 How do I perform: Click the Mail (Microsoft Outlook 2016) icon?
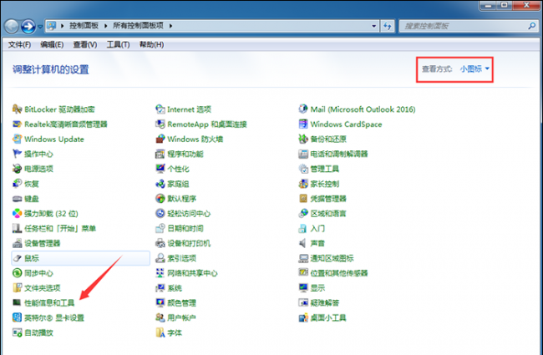pyautogui.click(x=303, y=109)
